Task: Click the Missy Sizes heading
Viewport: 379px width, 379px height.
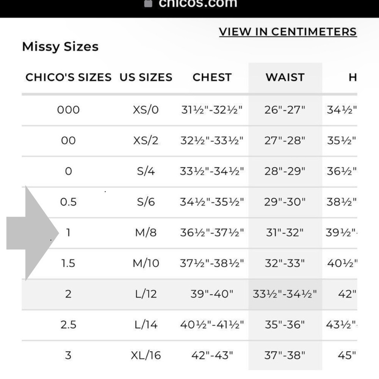Action: click(60, 47)
